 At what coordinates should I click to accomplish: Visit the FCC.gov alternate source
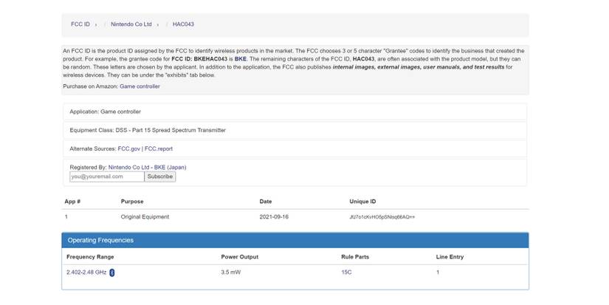[x=128, y=148]
